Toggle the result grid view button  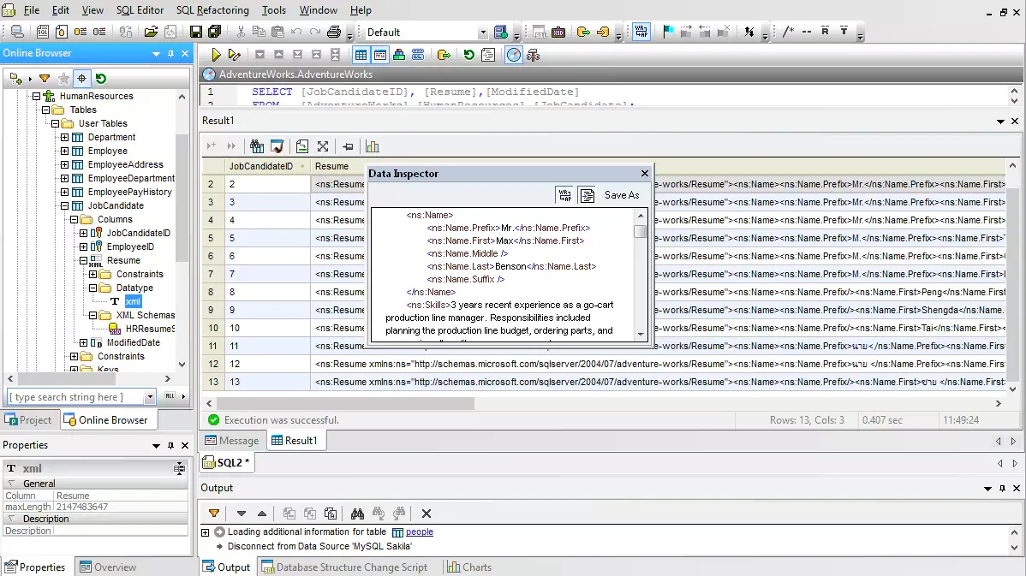(361, 55)
